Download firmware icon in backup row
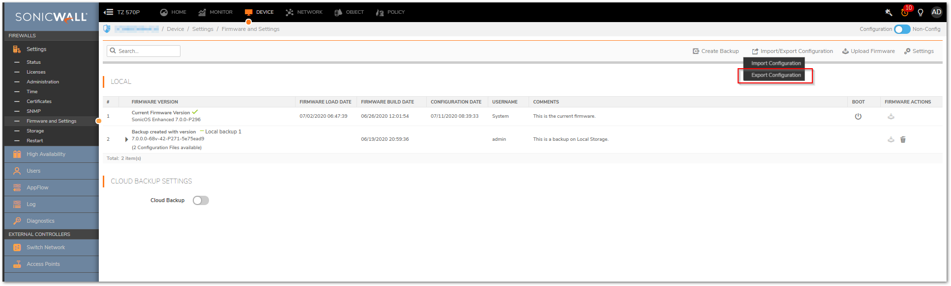This screenshot has height=286, width=951. (x=891, y=140)
